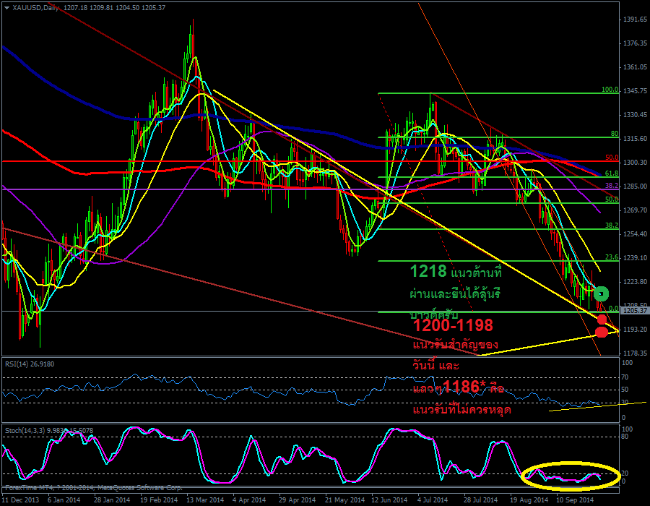Click the yellow ellipse on the Stochastic panel

571,473
